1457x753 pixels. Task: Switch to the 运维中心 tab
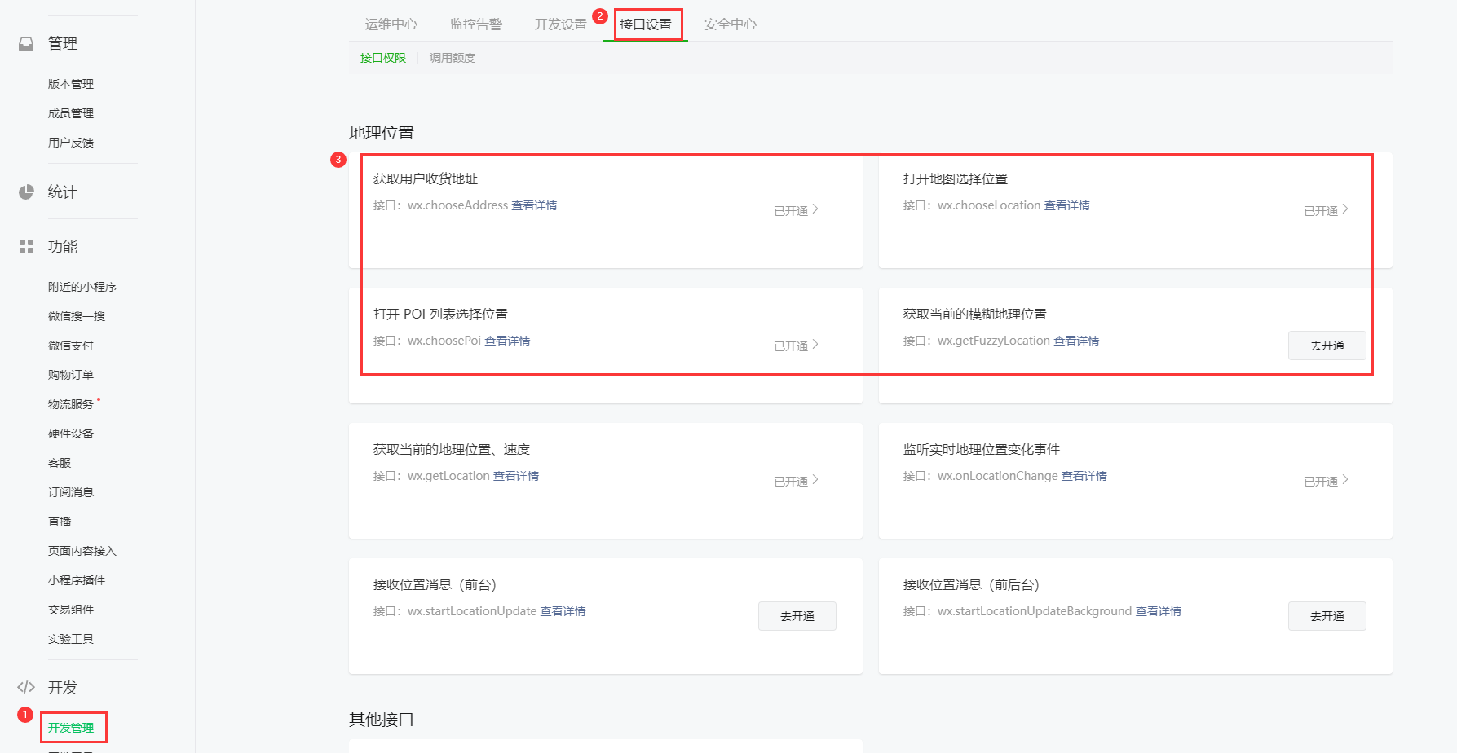coord(391,24)
